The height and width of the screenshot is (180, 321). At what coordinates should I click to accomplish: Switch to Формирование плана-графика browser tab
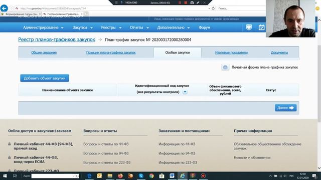[21, 14]
